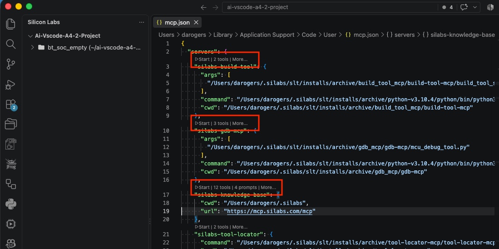Click the https://mcp.silabs.com/mcp URL
499x249 pixels.
(x=269, y=211)
